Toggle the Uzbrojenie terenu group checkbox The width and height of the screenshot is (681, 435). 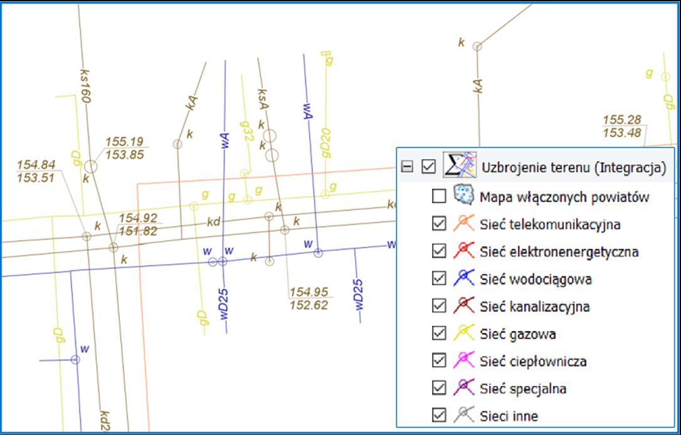[429, 167]
